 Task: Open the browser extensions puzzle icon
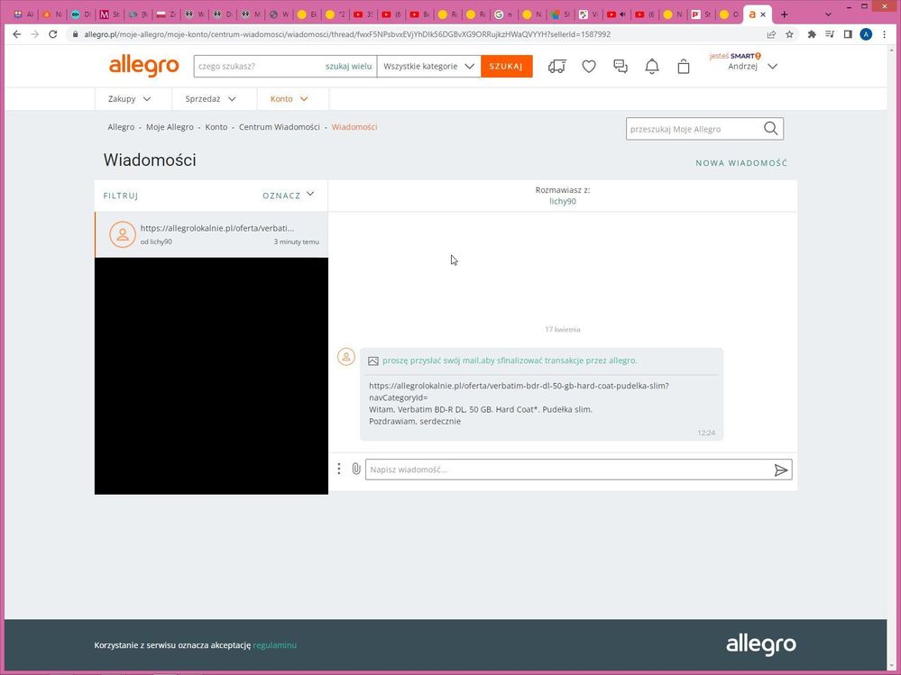812,34
